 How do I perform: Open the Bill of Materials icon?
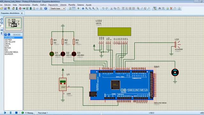pyautogui.click(x=34, y=9)
